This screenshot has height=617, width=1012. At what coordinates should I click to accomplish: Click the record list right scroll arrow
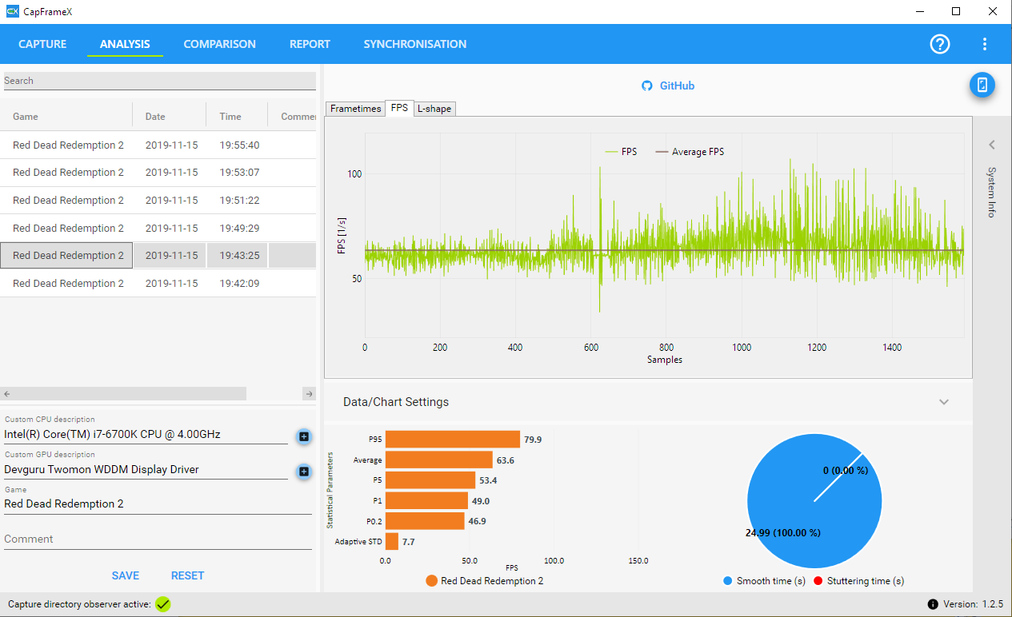point(310,394)
